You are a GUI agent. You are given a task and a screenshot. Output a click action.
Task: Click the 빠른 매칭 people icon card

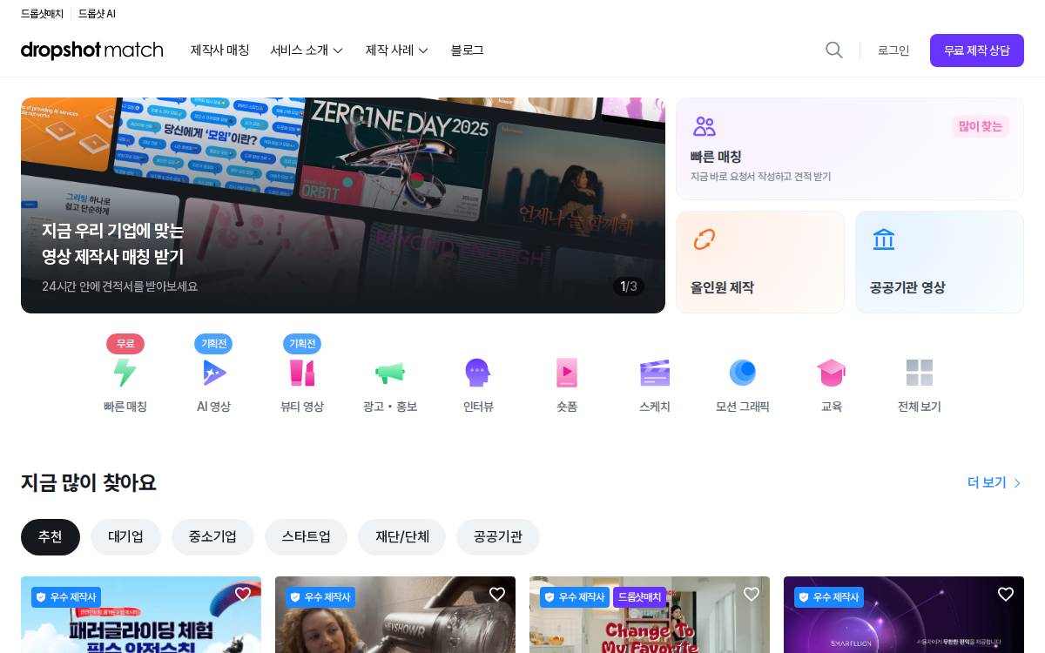(850, 149)
